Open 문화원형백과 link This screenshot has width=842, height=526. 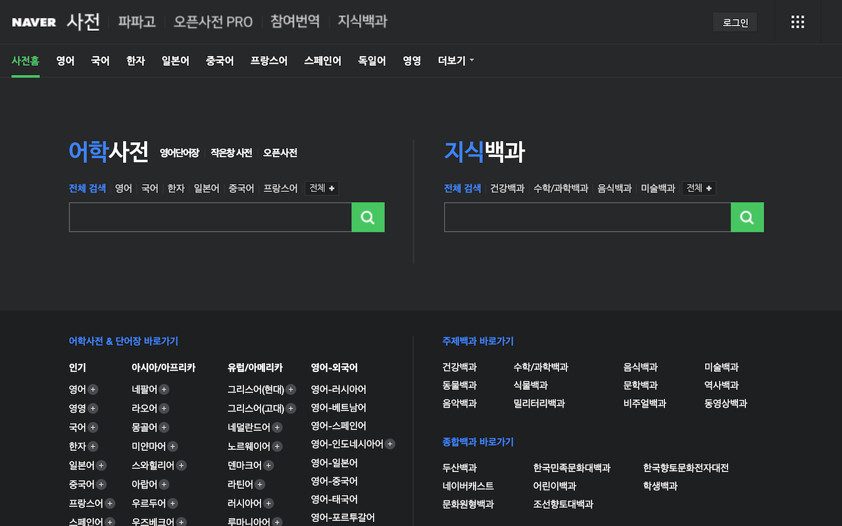(x=468, y=505)
